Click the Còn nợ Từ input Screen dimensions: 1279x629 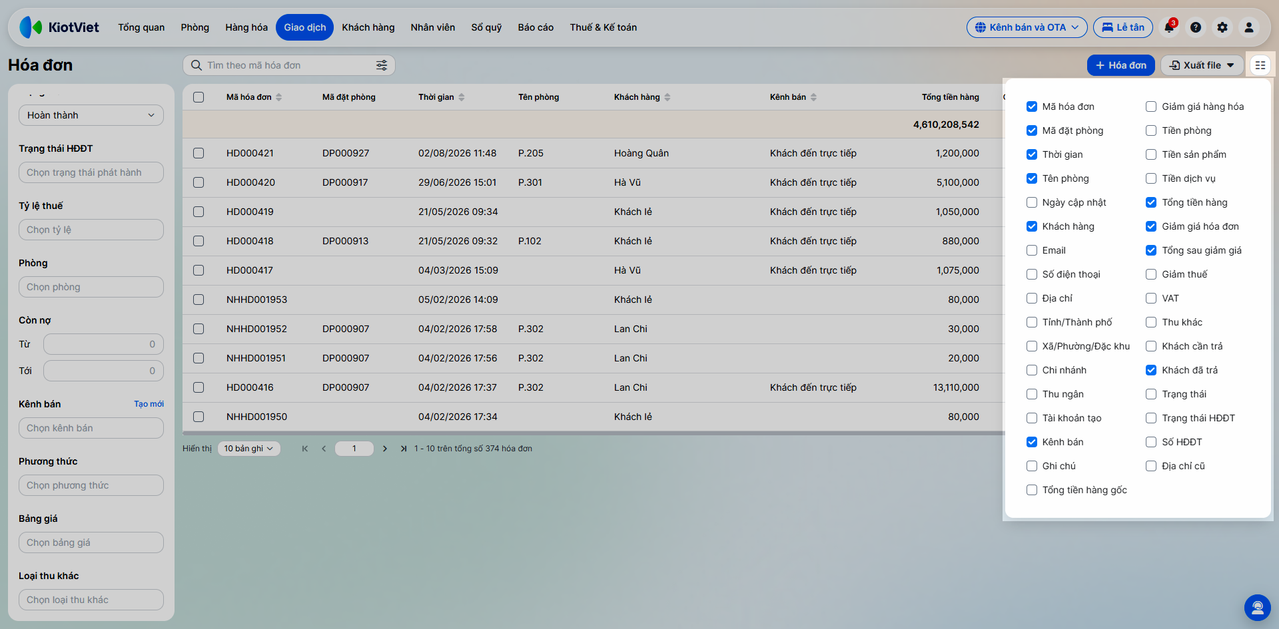(103, 344)
